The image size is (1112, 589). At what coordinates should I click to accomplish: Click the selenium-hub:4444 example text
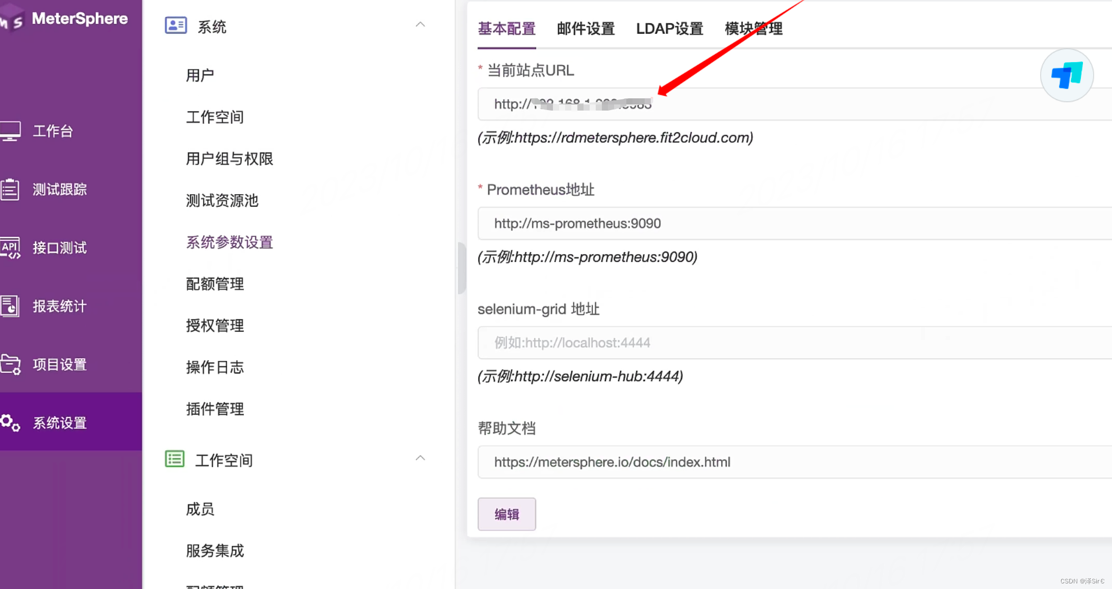pos(580,376)
